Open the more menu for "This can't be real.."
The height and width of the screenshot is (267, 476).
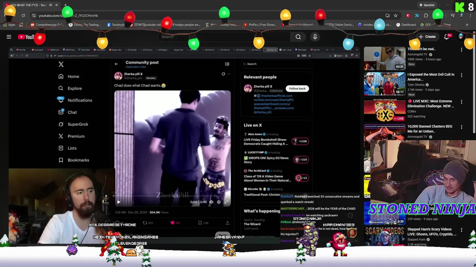(x=461, y=49)
